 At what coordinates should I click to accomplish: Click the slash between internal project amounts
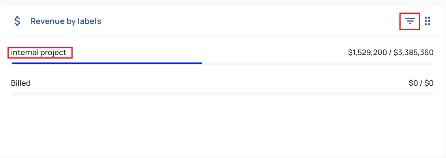tap(390, 52)
